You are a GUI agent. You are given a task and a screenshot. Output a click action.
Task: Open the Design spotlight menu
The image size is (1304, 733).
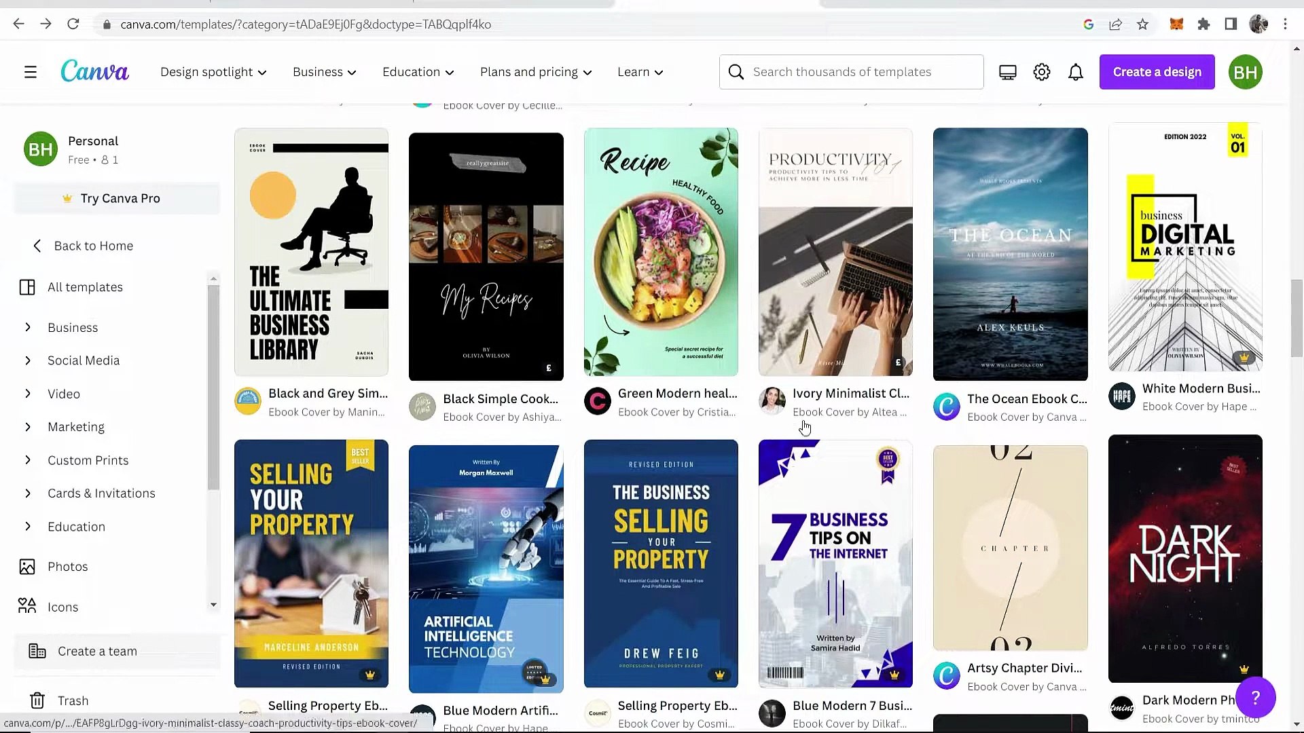point(213,71)
